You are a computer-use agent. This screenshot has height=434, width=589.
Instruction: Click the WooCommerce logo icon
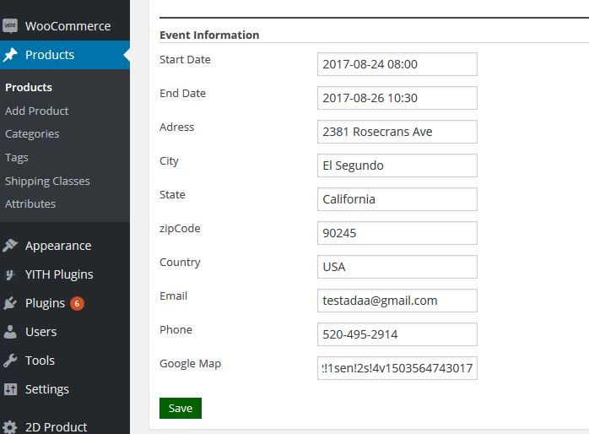pos(10,26)
